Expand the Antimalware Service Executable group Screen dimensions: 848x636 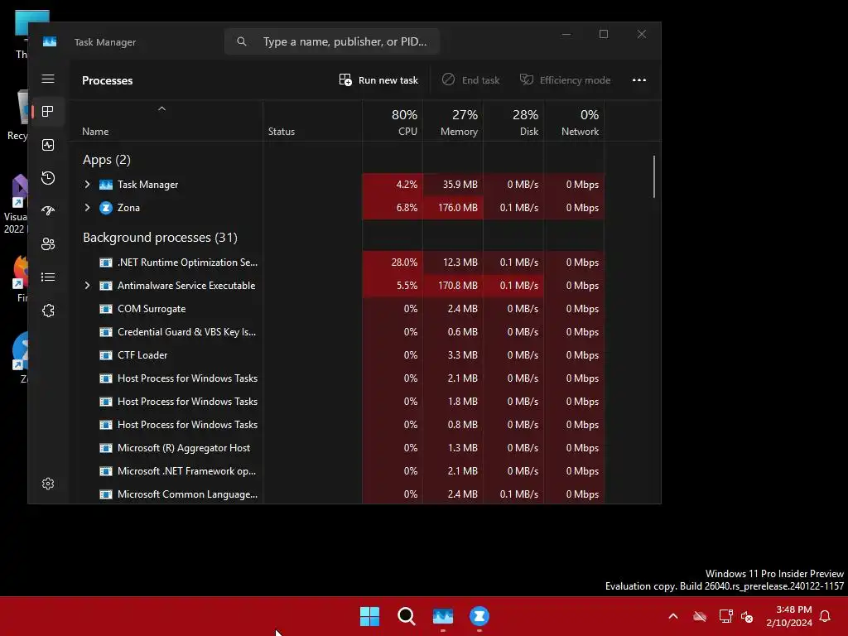[87, 286]
